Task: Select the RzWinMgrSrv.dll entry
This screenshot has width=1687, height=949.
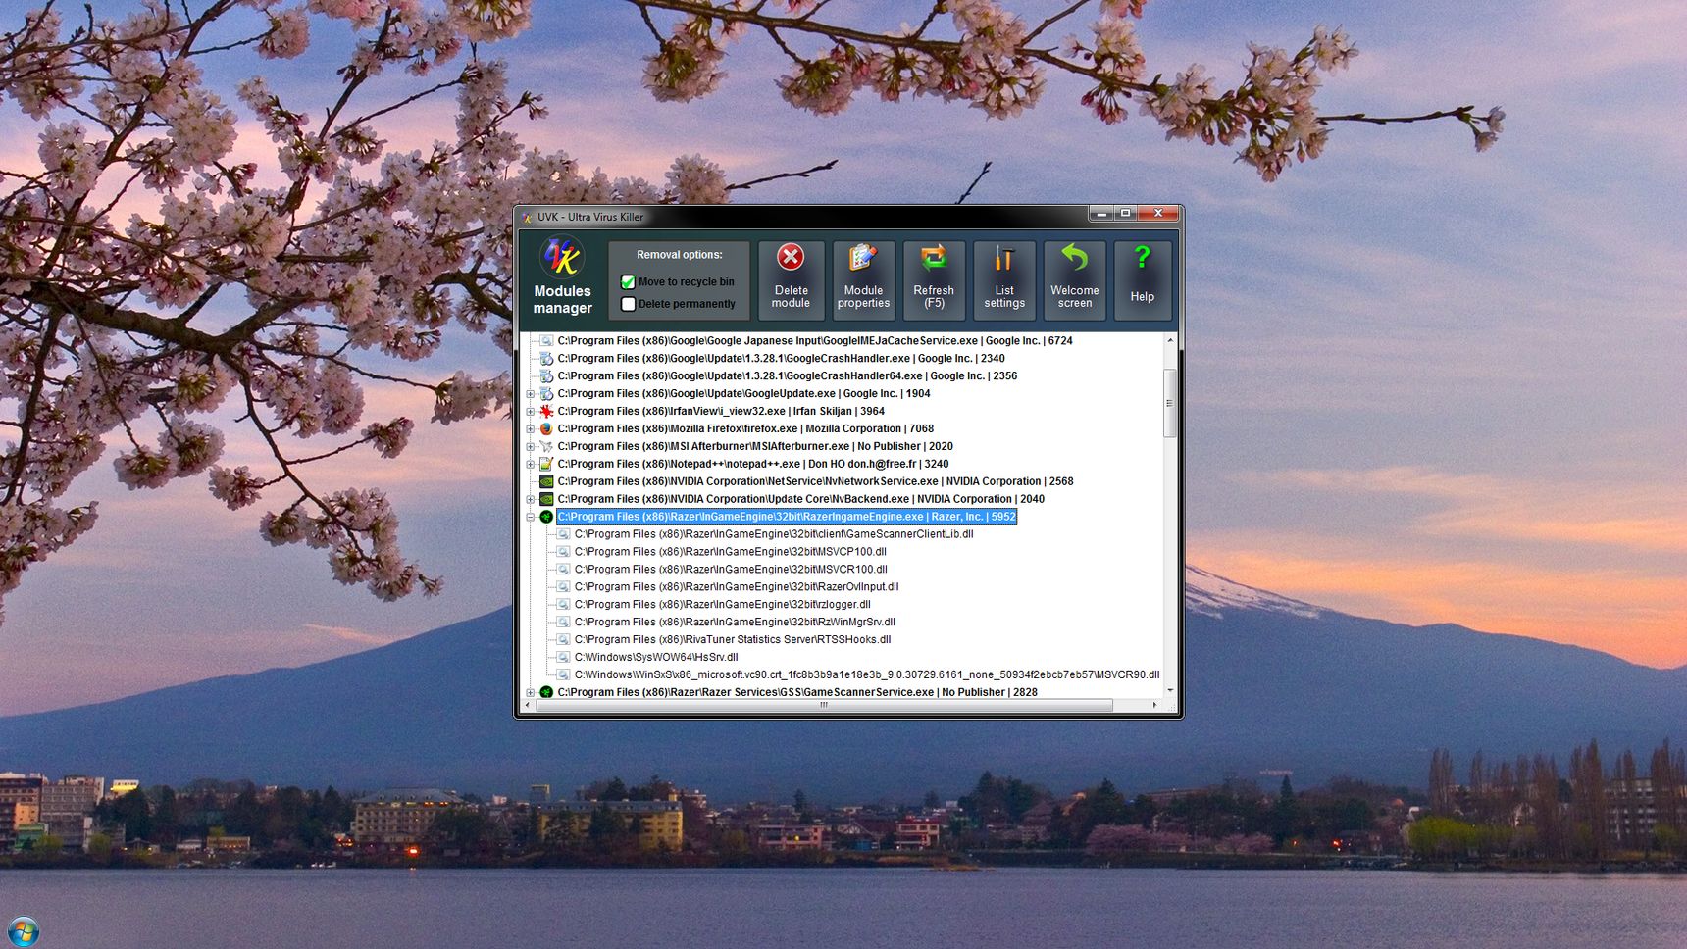Action: pos(735,623)
